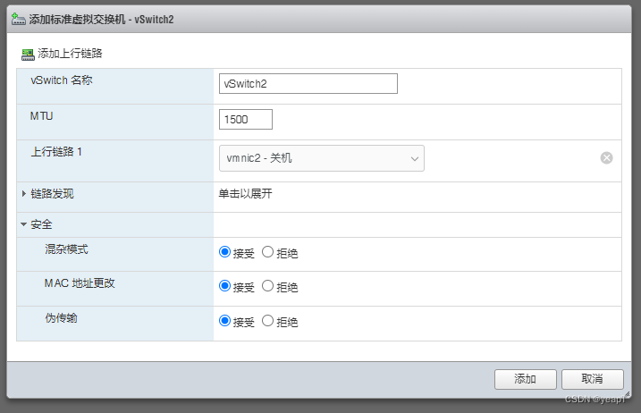This screenshot has height=413, width=641.
Task: Open the vmnic2 uplink dropdown
Action: pyautogui.click(x=321, y=158)
